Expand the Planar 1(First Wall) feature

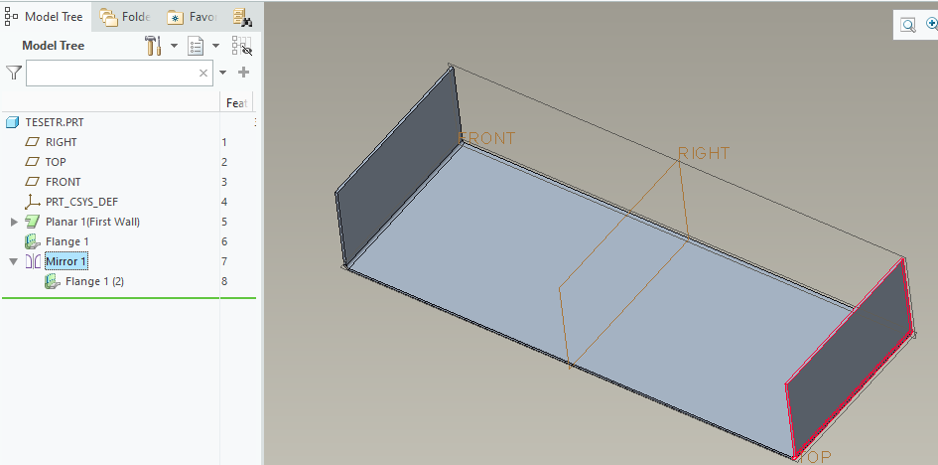(14, 222)
